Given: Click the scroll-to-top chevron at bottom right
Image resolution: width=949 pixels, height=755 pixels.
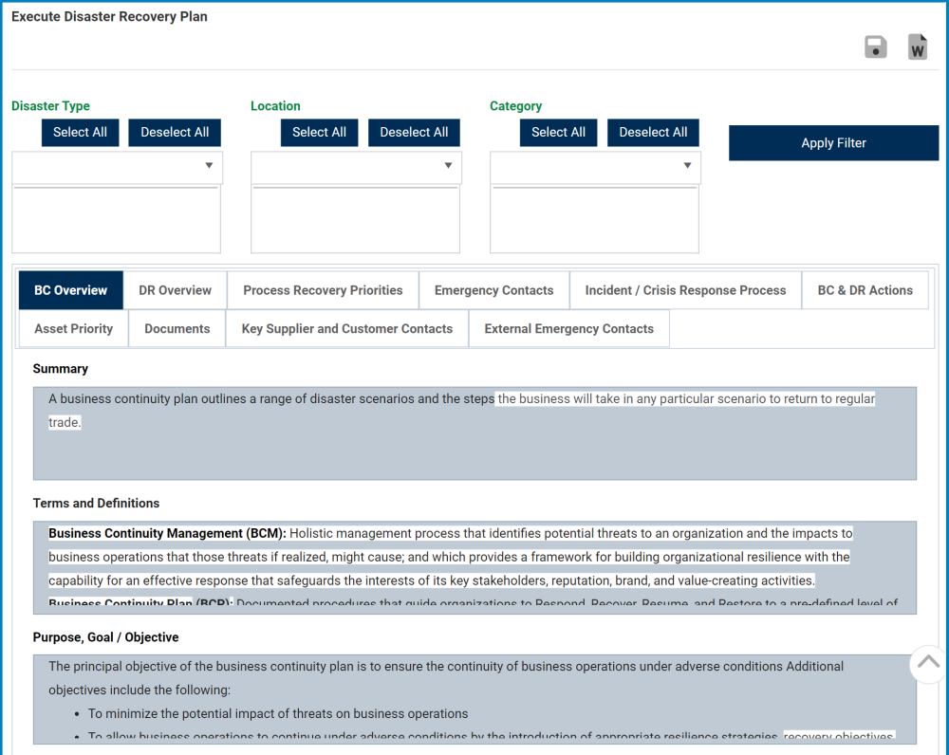Looking at the screenshot, I should coord(927,665).
